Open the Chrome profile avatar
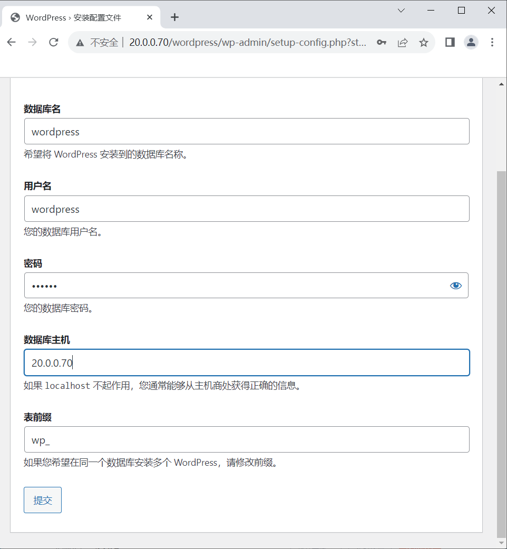Image resolution: width=507 pixels, height=549 pixels. click(x=471, y=42)
